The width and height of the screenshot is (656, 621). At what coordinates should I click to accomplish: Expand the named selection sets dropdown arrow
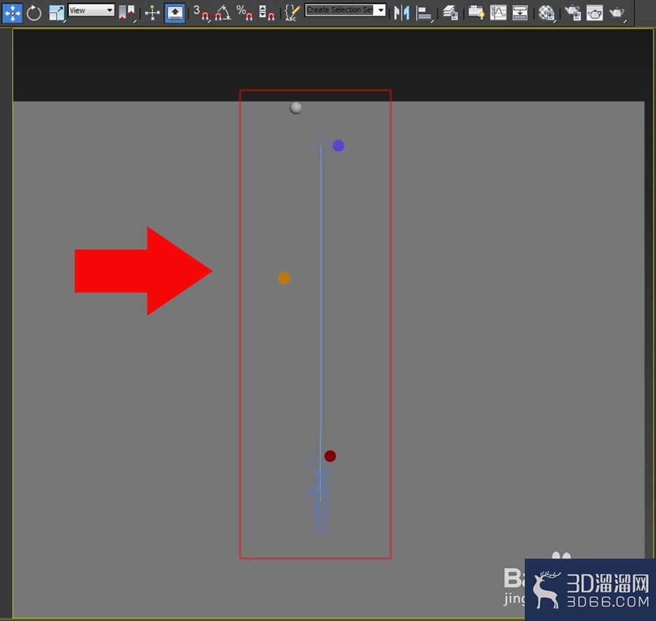[380, 10]
